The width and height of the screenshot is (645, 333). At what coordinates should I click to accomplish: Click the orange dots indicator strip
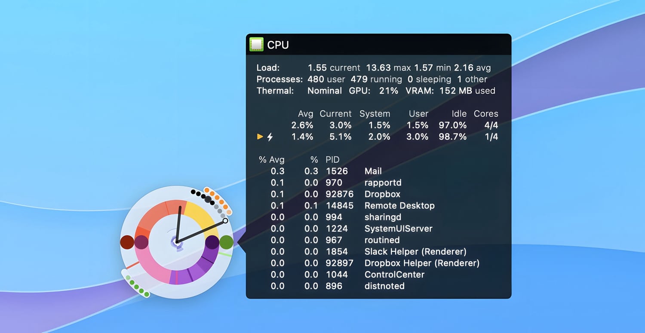(218, 199)
